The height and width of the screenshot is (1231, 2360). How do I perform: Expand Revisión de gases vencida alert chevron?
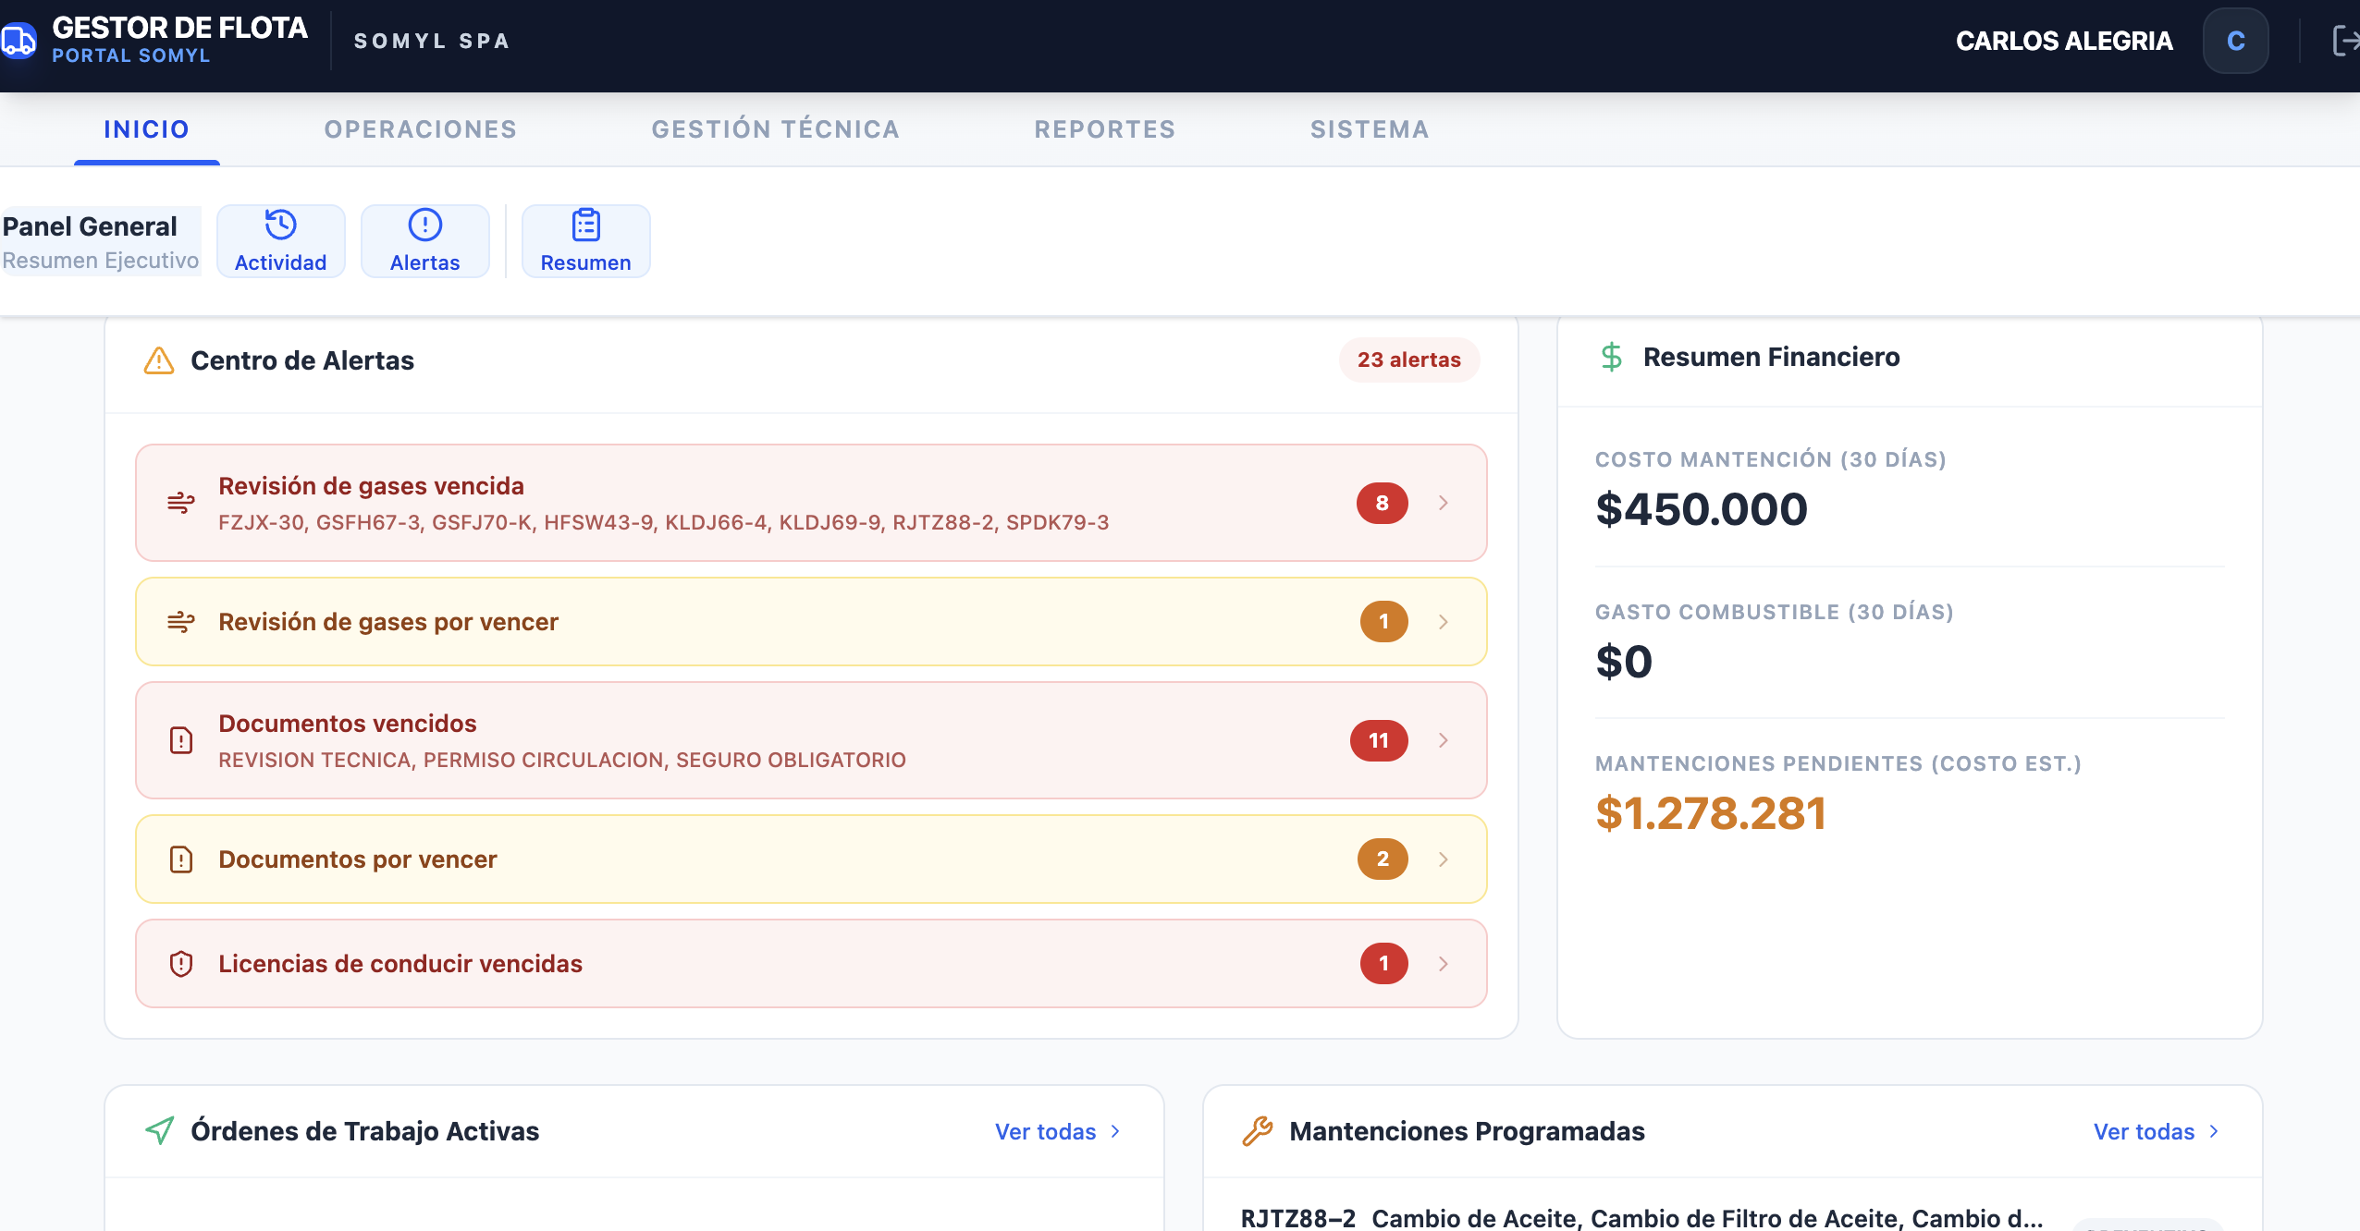click(x=1443, y=503)
